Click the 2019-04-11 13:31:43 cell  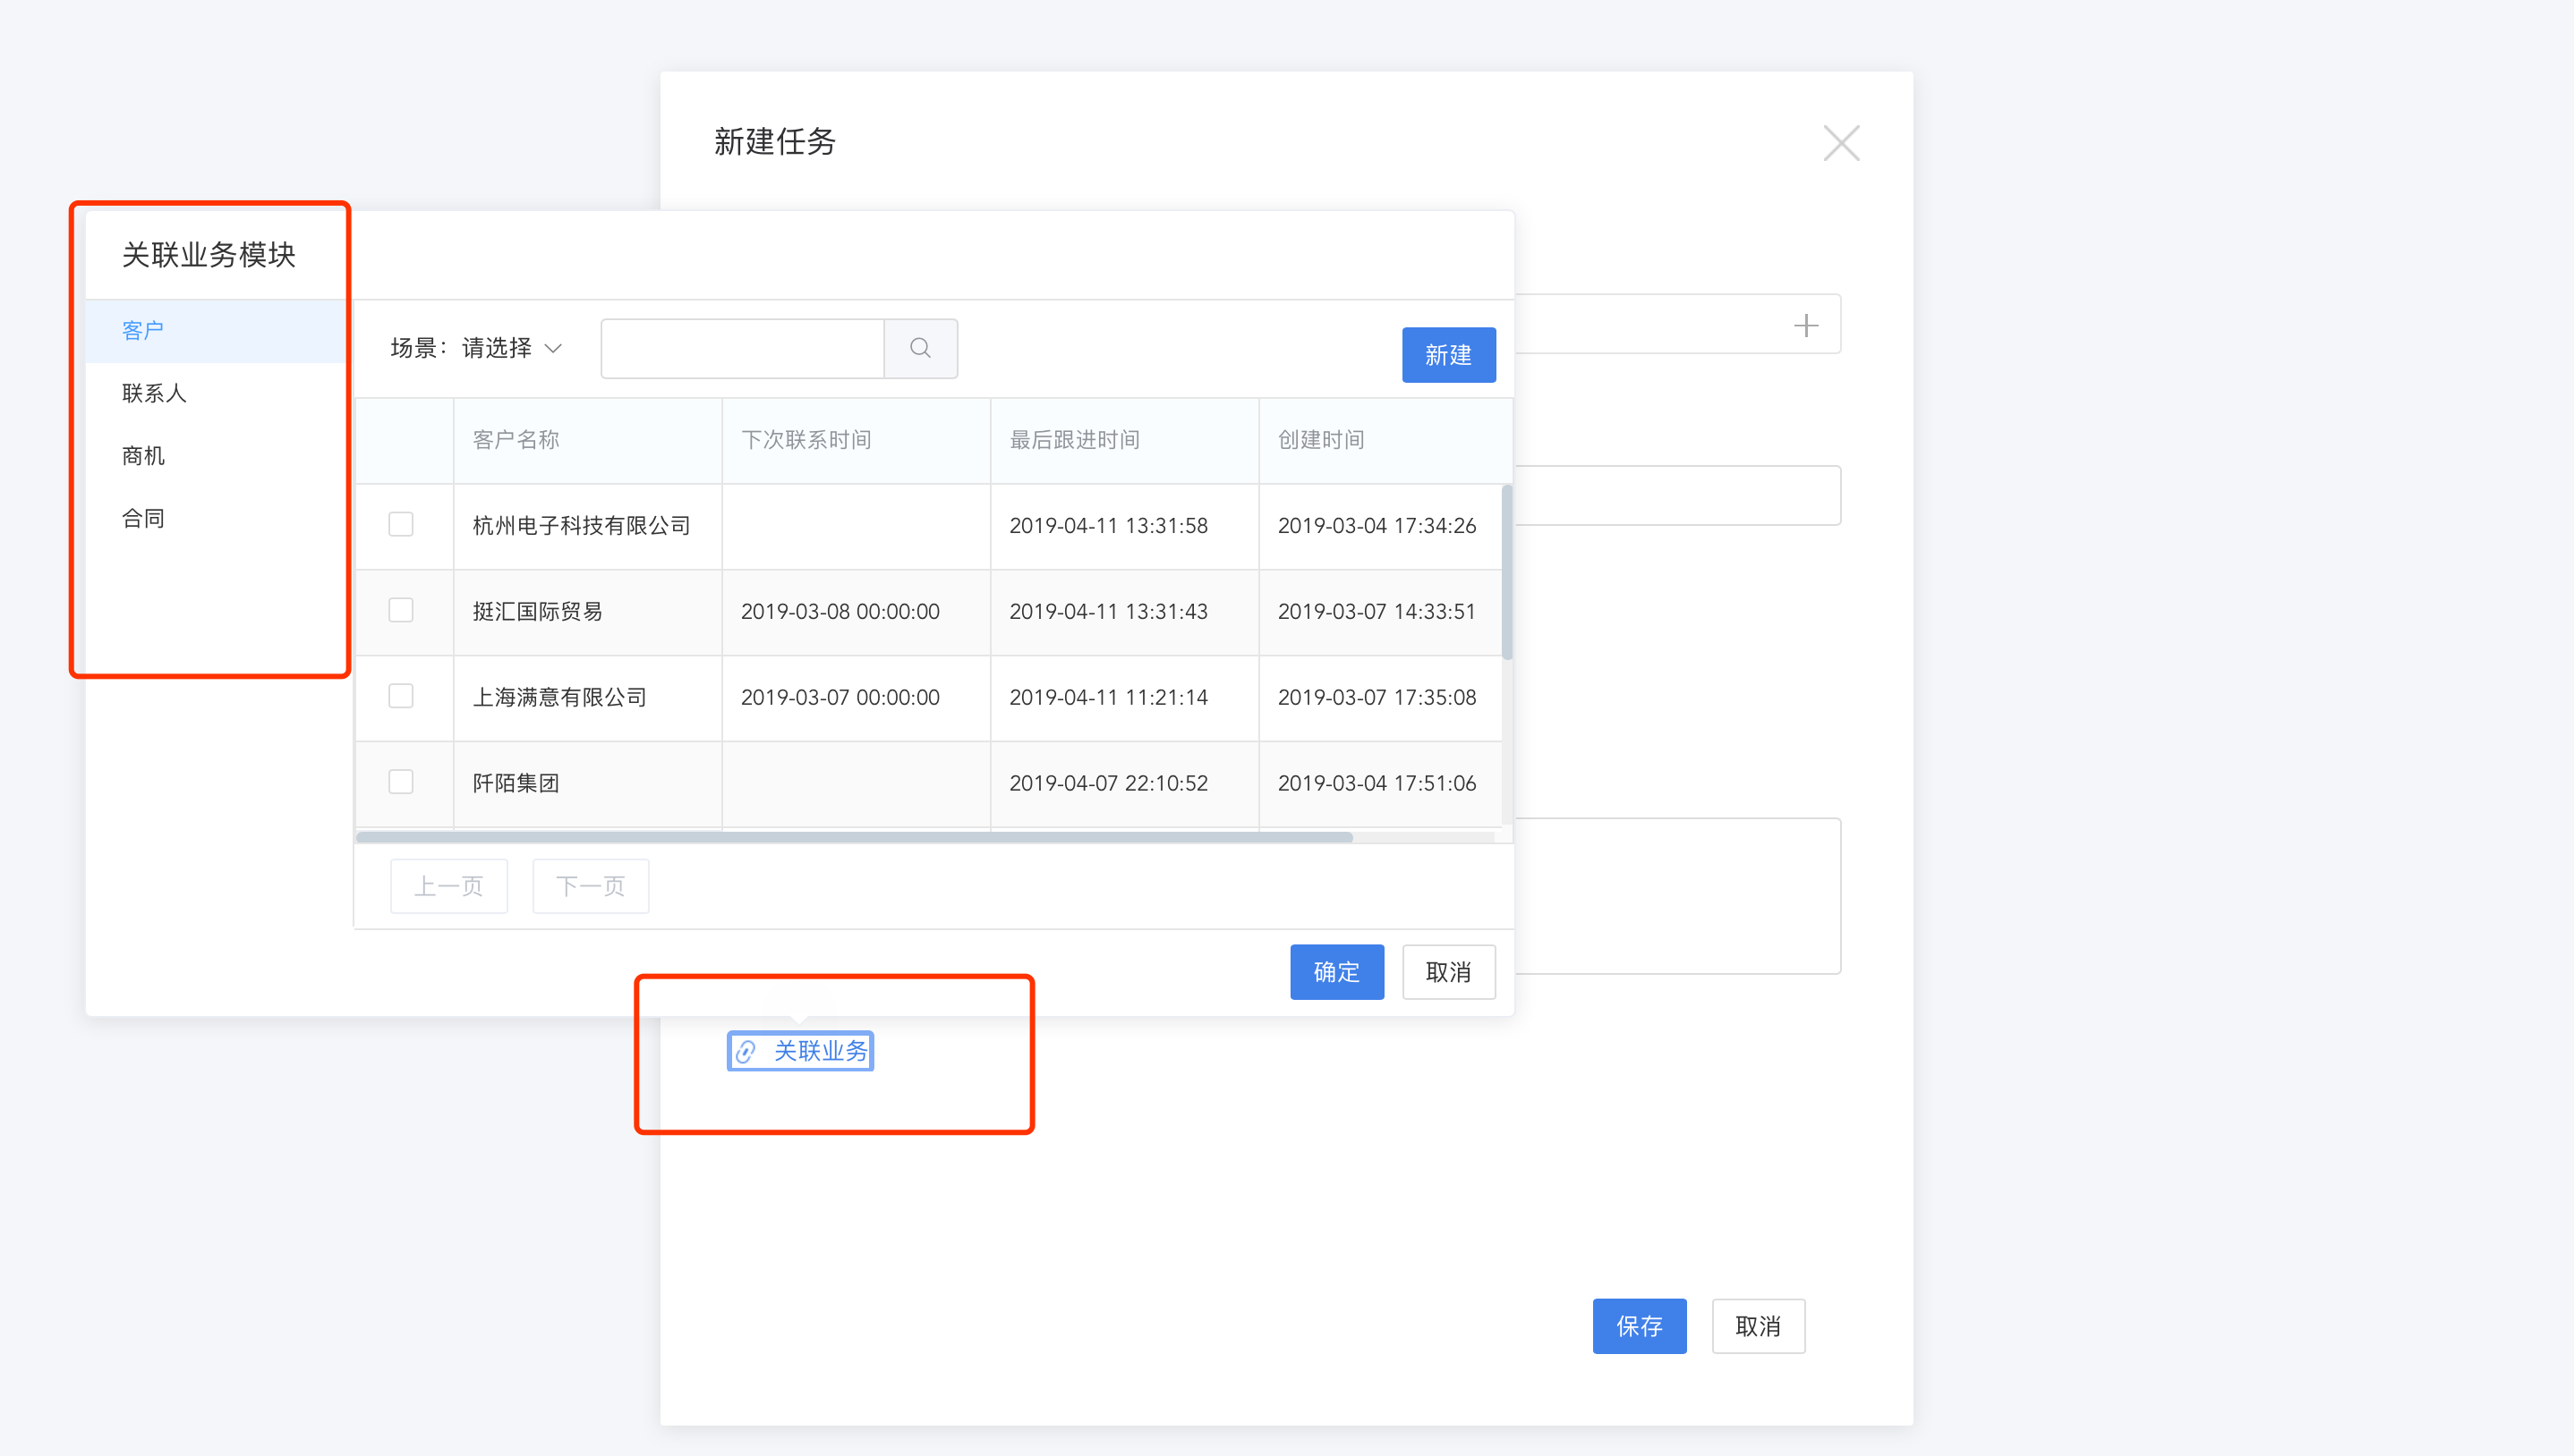coord(1124,612)
